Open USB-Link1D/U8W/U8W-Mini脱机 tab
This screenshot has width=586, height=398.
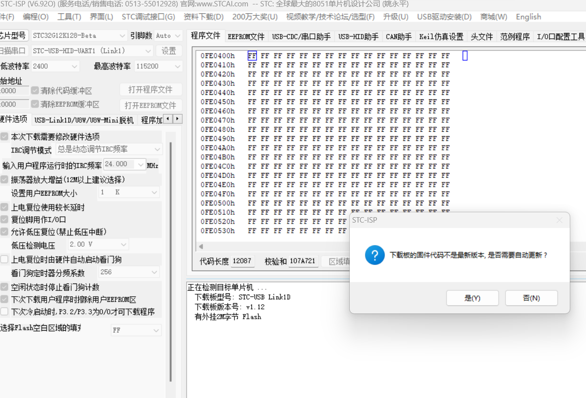84,120
